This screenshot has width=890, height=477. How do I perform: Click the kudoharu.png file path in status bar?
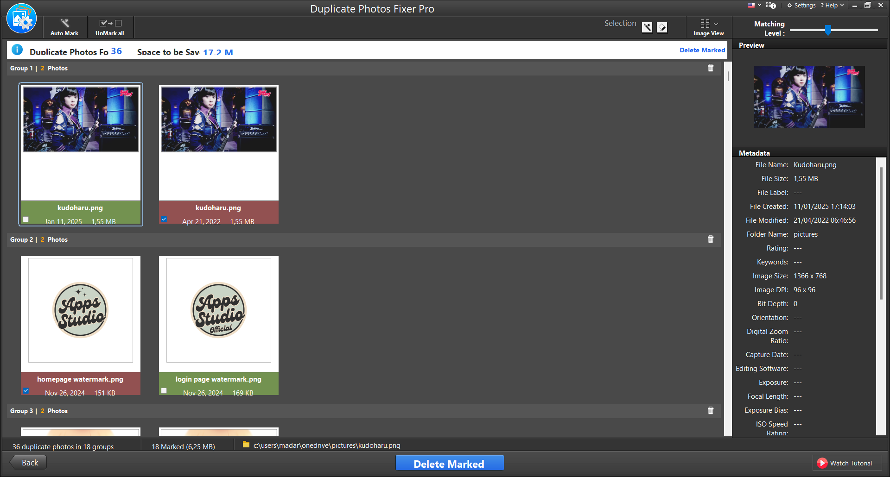click(327, 446)
